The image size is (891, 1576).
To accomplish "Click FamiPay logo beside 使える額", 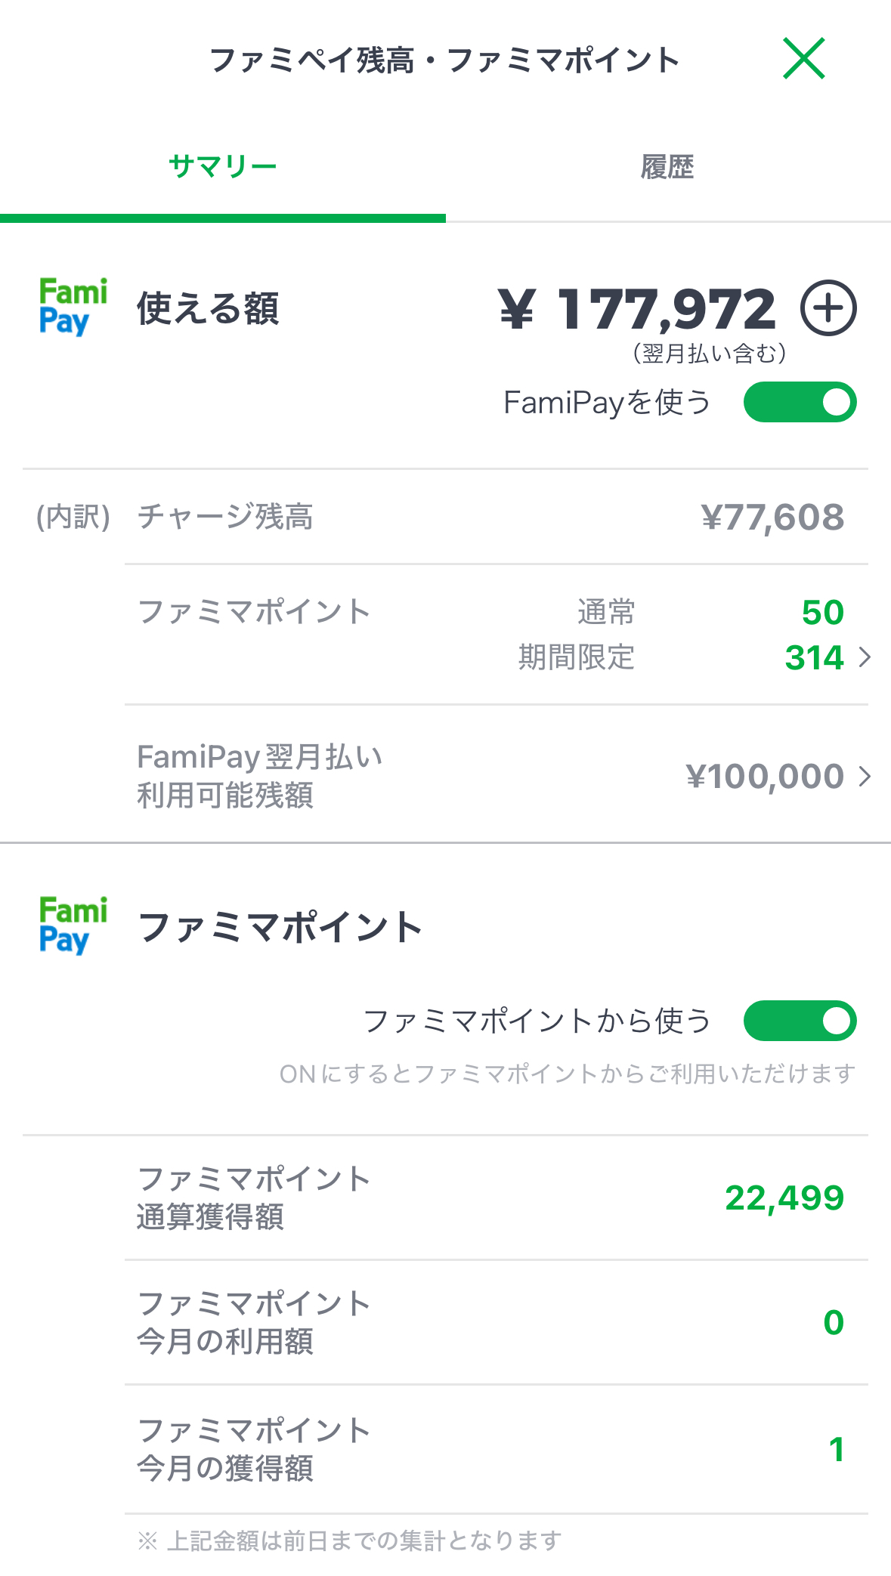I will [x=73, y=307].
